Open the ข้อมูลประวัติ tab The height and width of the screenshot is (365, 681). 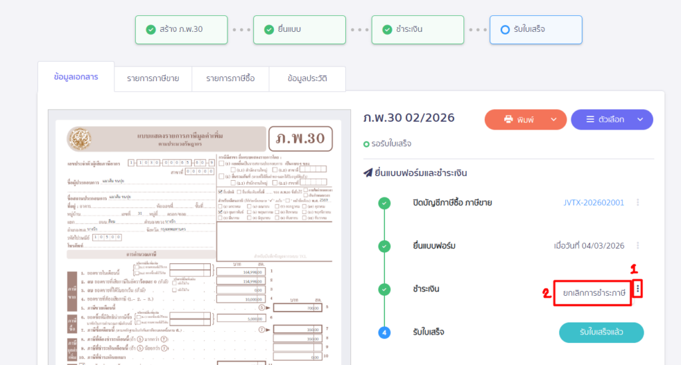pos(307,78)
